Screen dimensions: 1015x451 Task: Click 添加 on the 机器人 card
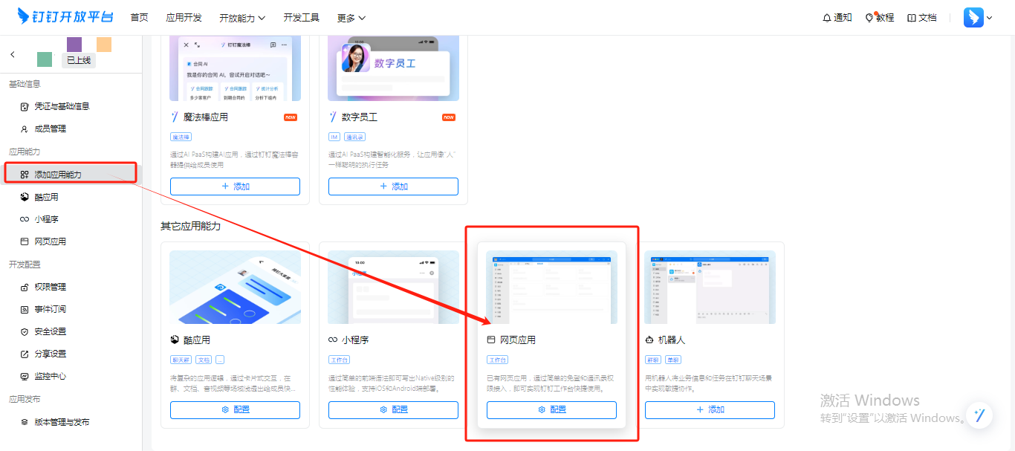click(710, 409)
